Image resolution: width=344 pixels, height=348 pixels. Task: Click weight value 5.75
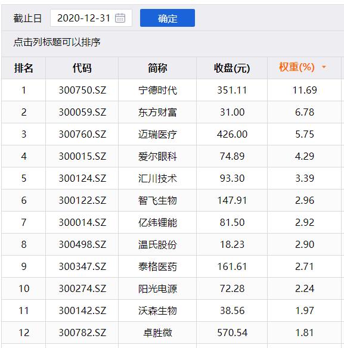pyautogui.click(x=305, y=134)
